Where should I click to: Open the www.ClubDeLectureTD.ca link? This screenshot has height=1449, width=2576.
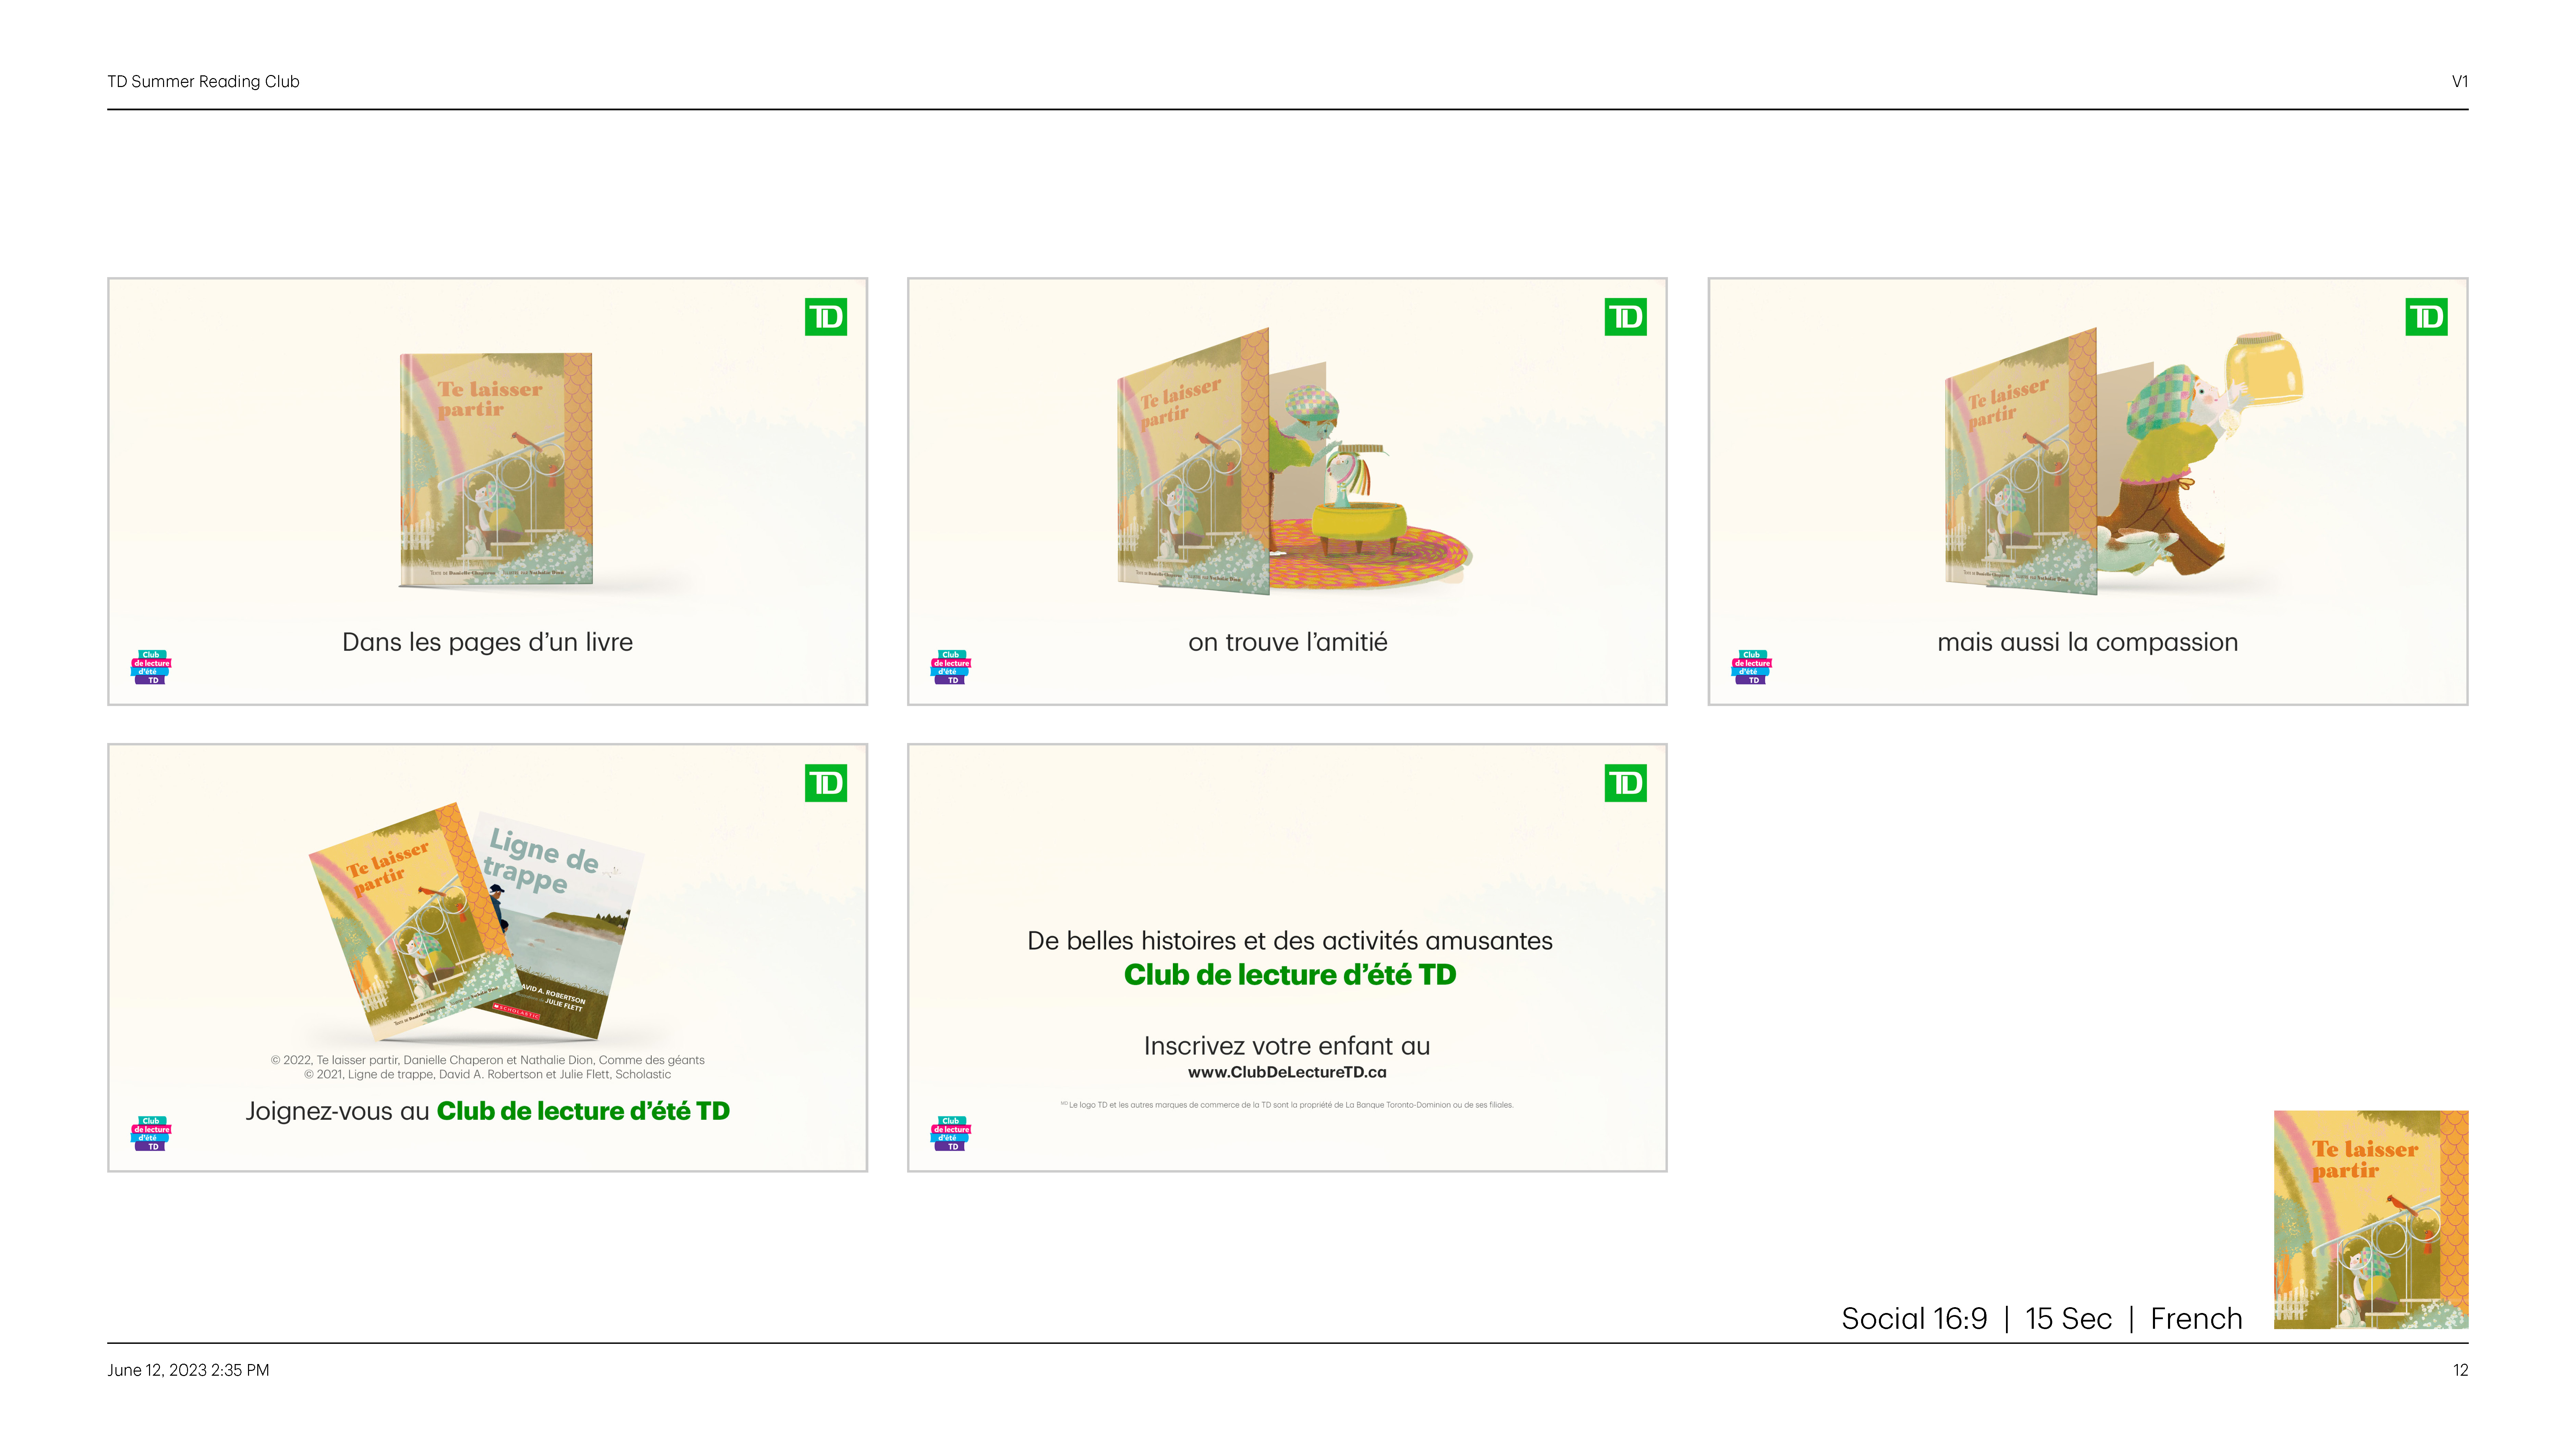pyautogui.click(x=1287, y=1072)
